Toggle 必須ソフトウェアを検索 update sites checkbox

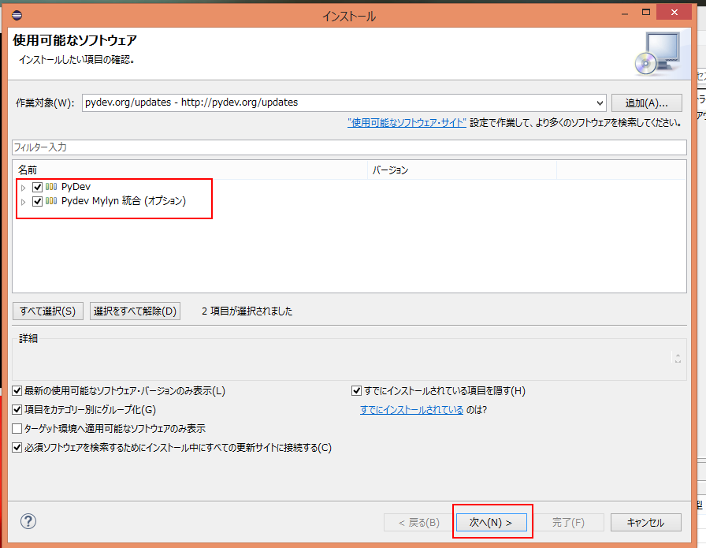(17, 448)
